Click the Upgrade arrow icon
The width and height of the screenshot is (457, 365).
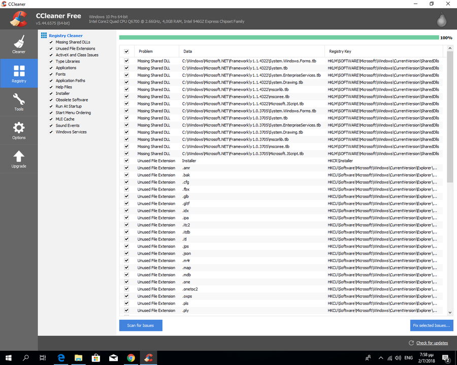pyautogui.click(x=19, y=156)
